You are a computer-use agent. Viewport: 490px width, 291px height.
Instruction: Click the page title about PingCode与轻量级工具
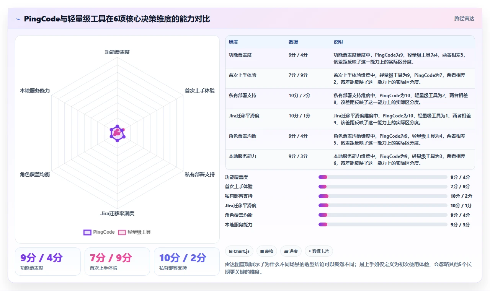point(117,19)
